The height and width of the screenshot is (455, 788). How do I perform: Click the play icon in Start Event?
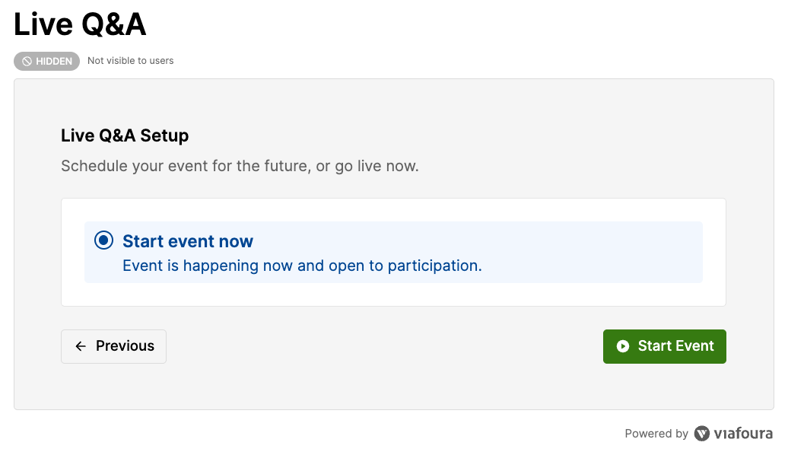point(623,346)
